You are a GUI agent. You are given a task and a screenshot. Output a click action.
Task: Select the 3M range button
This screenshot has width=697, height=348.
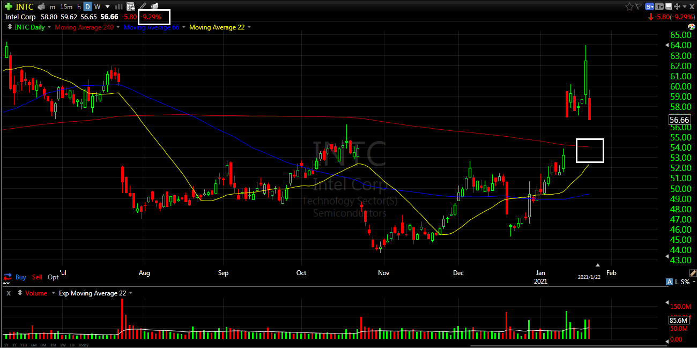coord(43,345)
